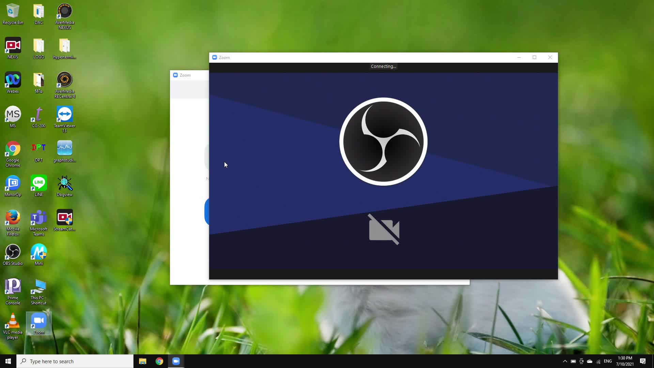This screenshot has height=368, width=654.
Task: Launch StreamCat... desktop shortcut
Action: pyautogui.click(x=65, y=220)
